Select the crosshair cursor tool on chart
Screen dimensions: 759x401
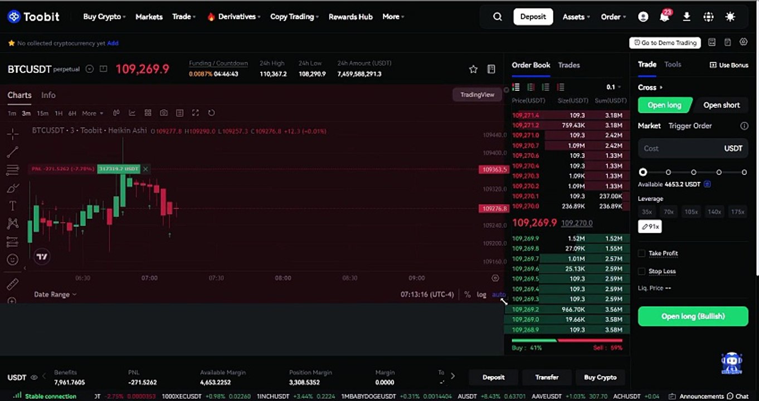point(12,134)
